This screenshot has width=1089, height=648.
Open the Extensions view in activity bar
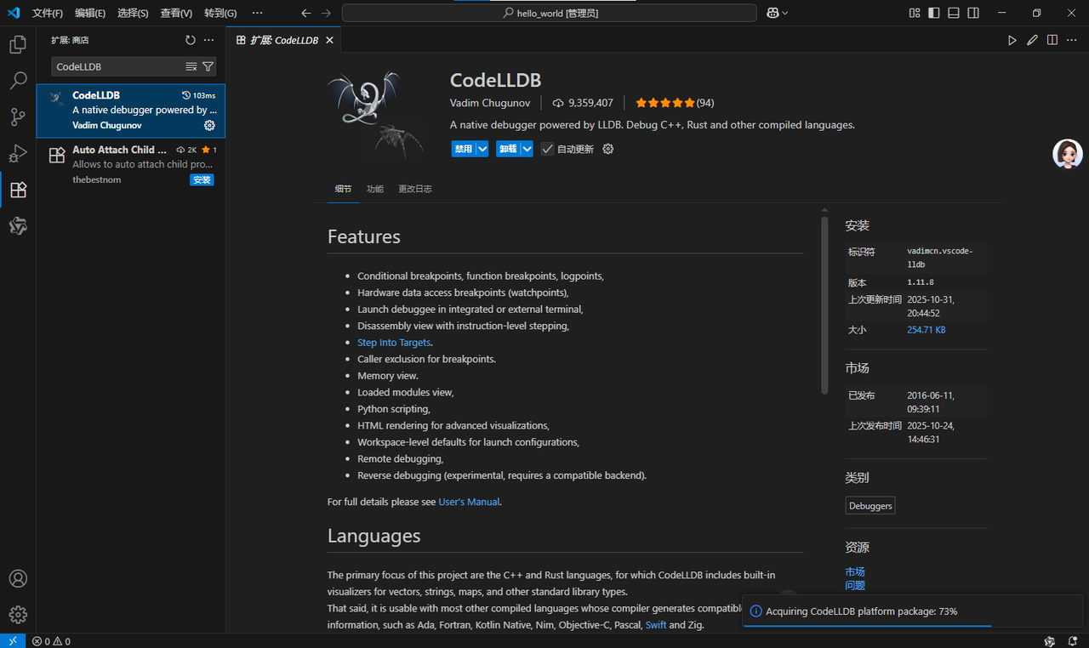18,190
